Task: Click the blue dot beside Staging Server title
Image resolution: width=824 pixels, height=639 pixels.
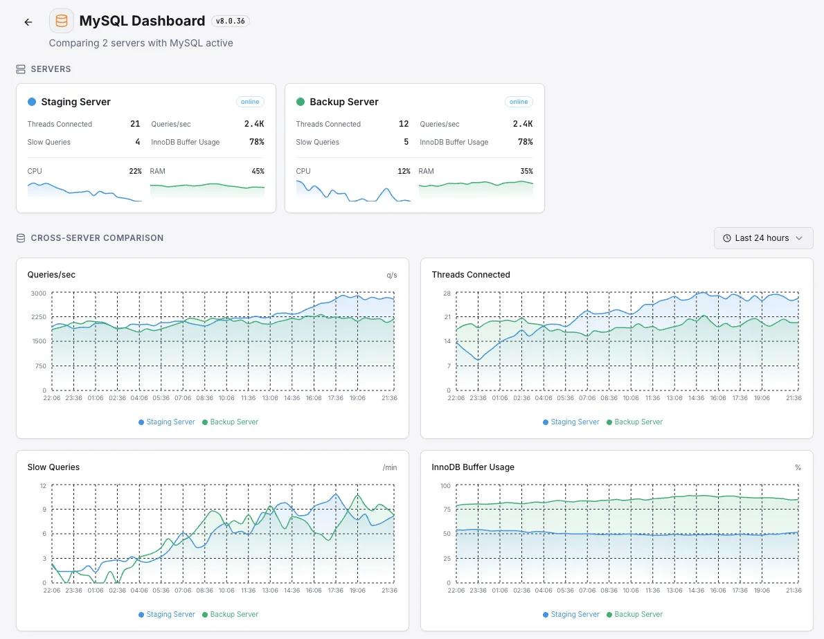Action: (32, 102)
